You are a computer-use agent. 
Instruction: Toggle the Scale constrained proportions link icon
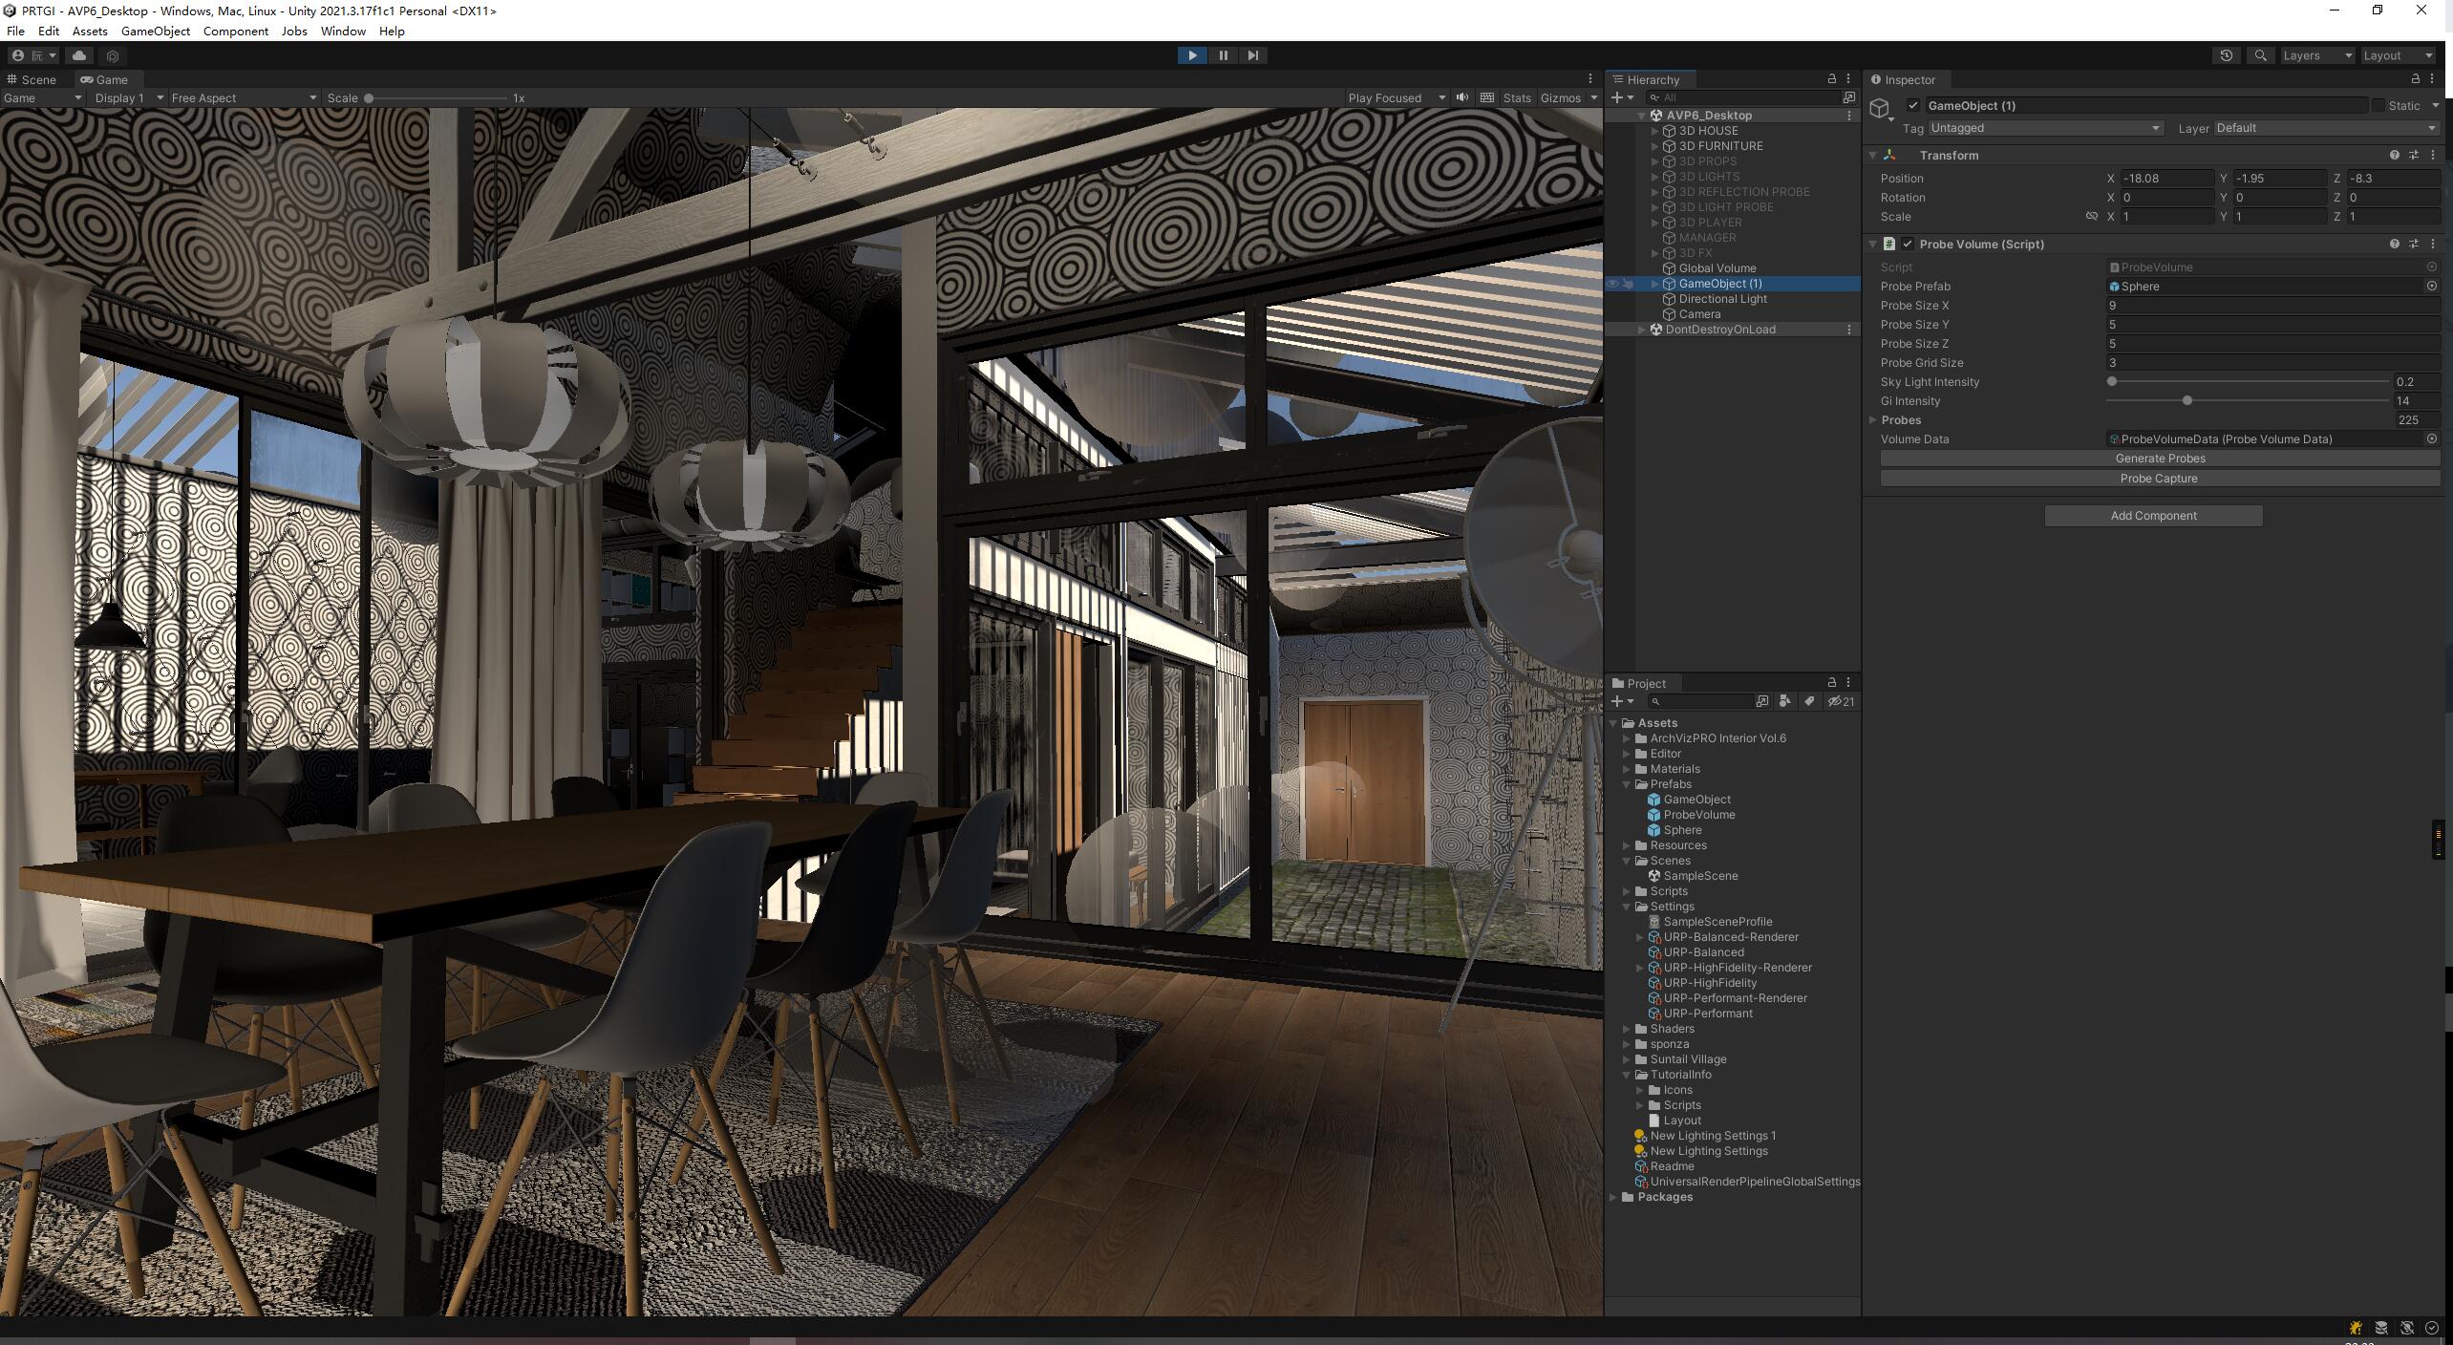pyautogui.click(x=2091, y=216)
